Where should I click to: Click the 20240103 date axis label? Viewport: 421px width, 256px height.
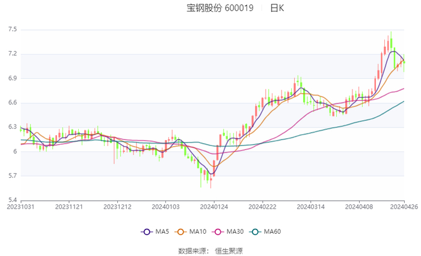coord(165,207)
